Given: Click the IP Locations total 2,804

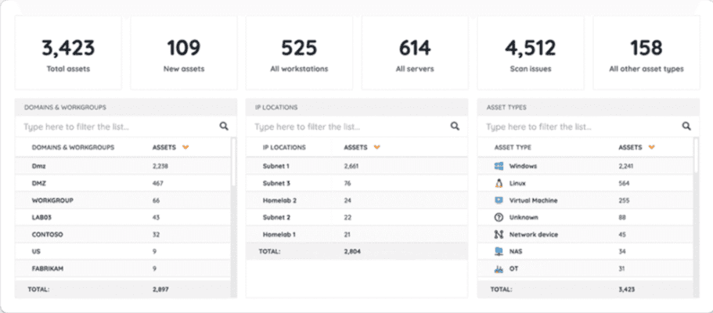Looking at the screenshot, I should [x=352, y=251].
